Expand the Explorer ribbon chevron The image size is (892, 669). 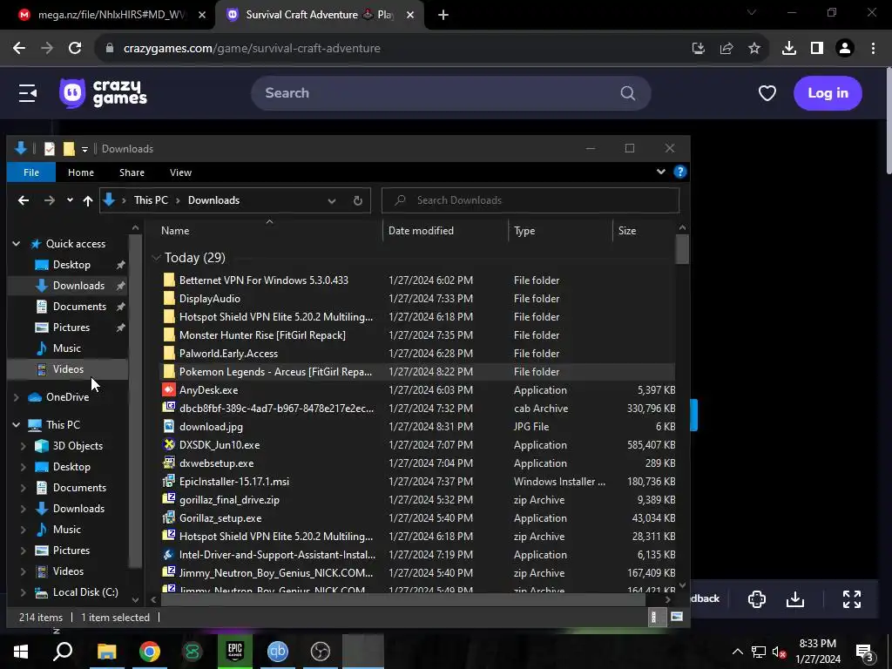(660, 172)
